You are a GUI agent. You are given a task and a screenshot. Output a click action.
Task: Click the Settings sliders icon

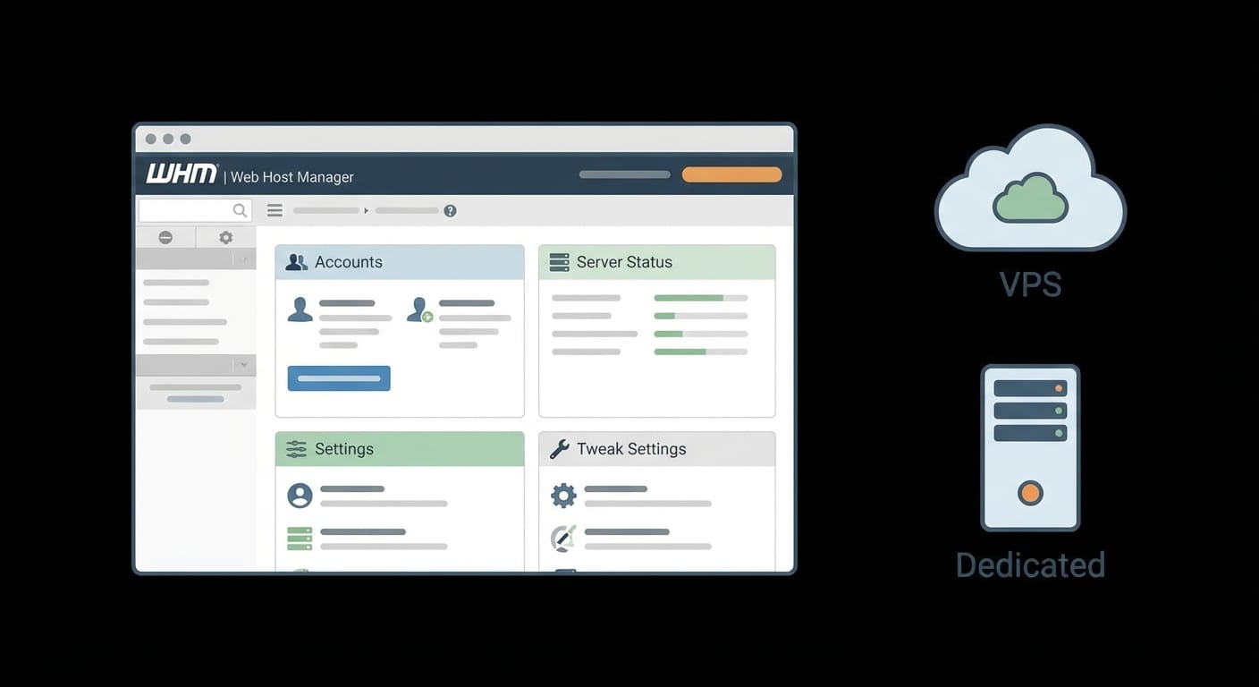[296, 448]
